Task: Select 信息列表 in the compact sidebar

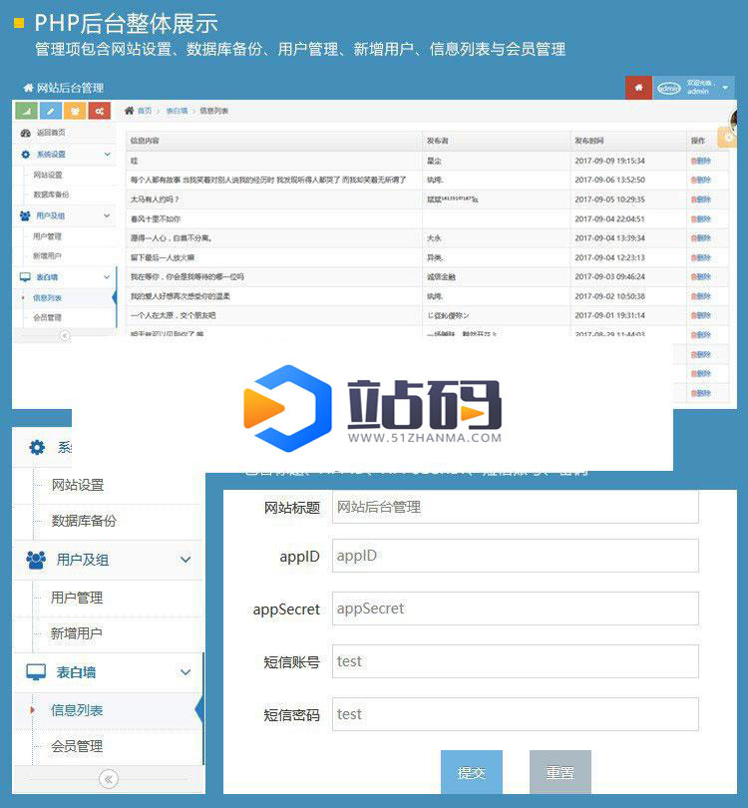Action: (x=47, y=298)
